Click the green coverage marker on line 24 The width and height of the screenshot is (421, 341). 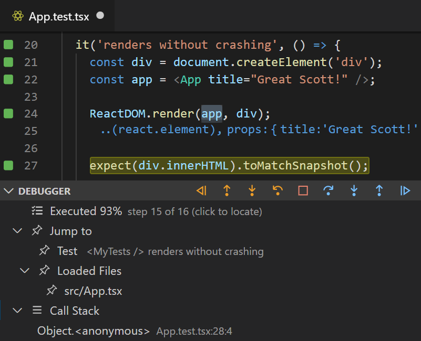[8, 113]
